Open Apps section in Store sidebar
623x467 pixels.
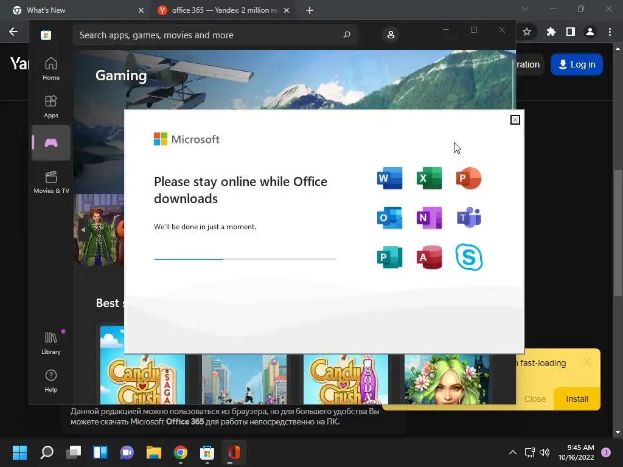51,106
